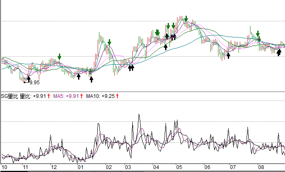The height and width of the screenshot is (172, 285).
Task: Click the red up arrow after MA10 value
Action: click(117, 96)
